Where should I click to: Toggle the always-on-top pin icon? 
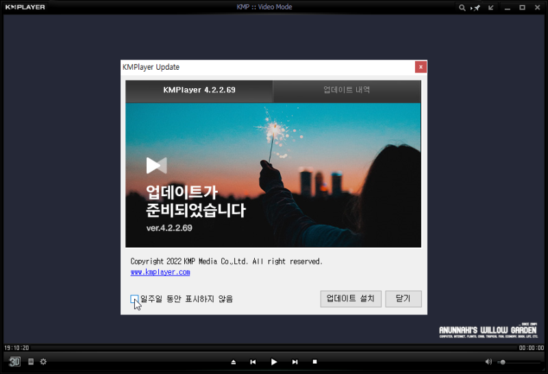coord(475,8)
